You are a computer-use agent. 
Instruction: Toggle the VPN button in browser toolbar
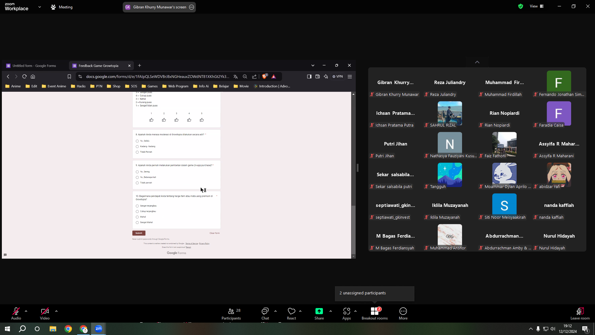click(x=338, y=77)
